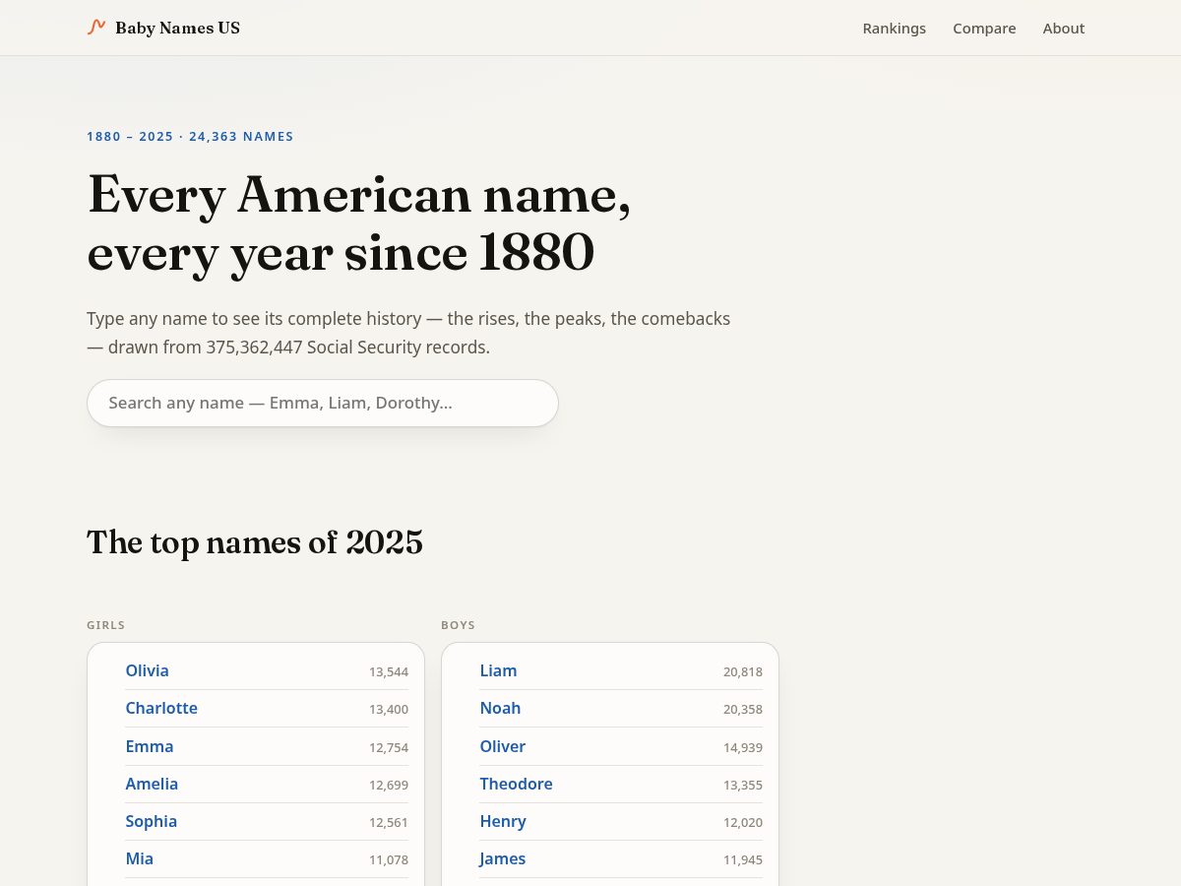Click Olivia's count 13,544
1181x886 pixels.
pos(389,671)
